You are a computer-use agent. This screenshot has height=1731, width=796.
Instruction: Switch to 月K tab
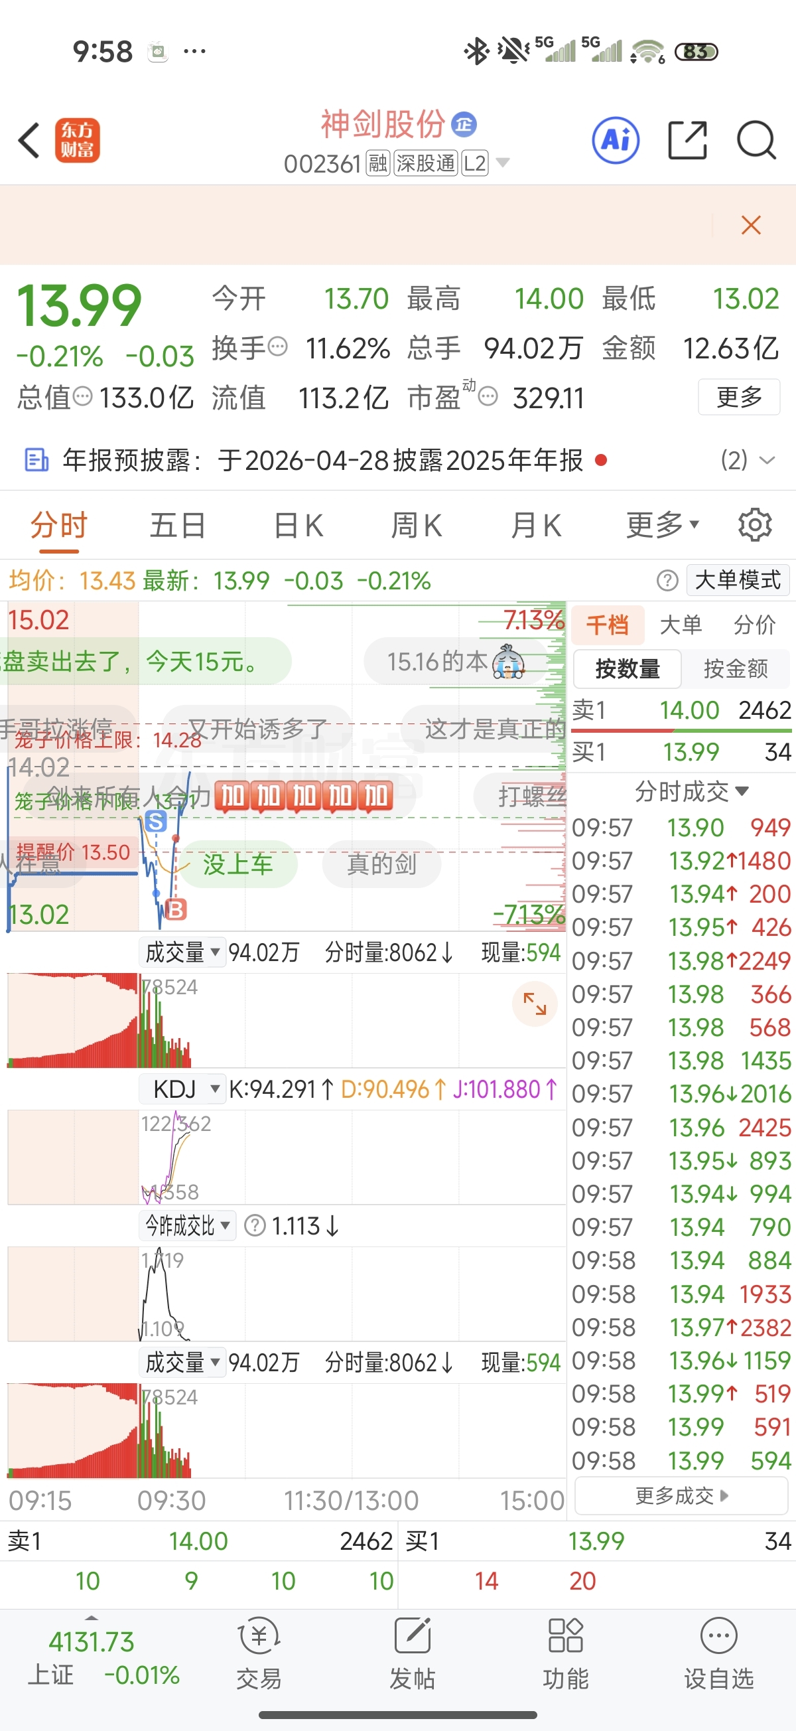pos(535,525)
